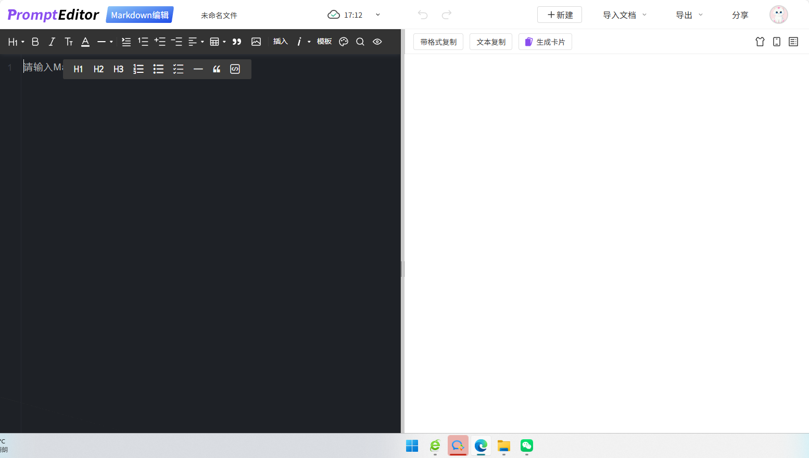Insert an image with the picture icon
The width and height of the screenshot is (809, 458).
[256, 42]
